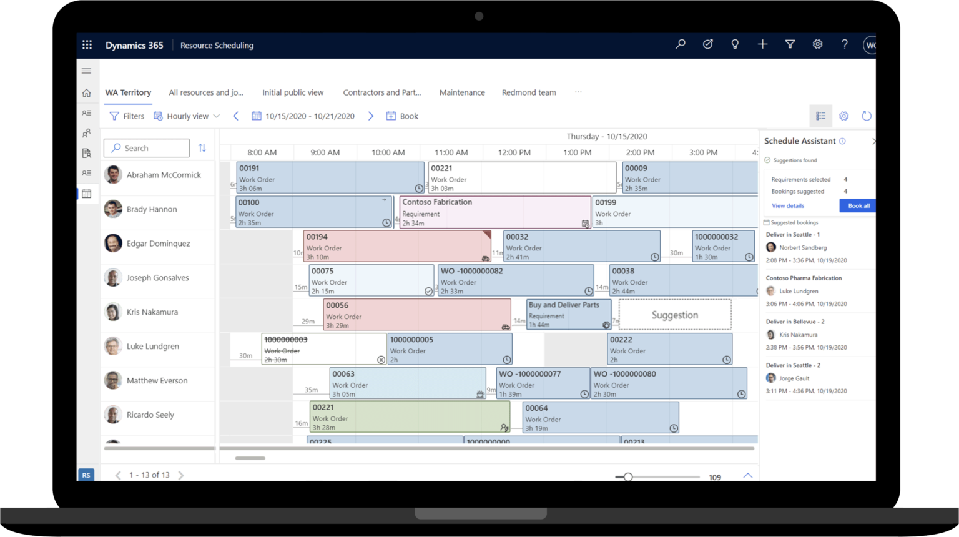Screen dimensions: 959x537
Task: Click the Help question mark icon
Action: [845, 44]
